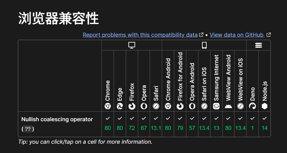
Task: Click the mobile platform icon
Action: [204, 45]
